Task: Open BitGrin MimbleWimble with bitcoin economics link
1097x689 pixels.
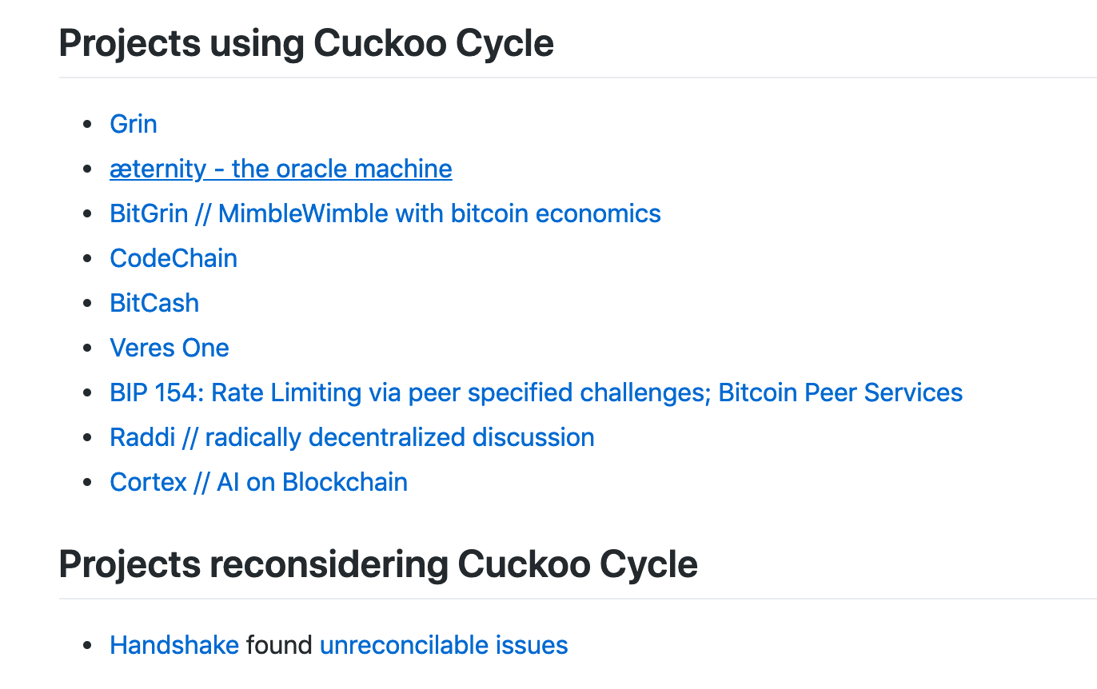Action: point(385,213)
